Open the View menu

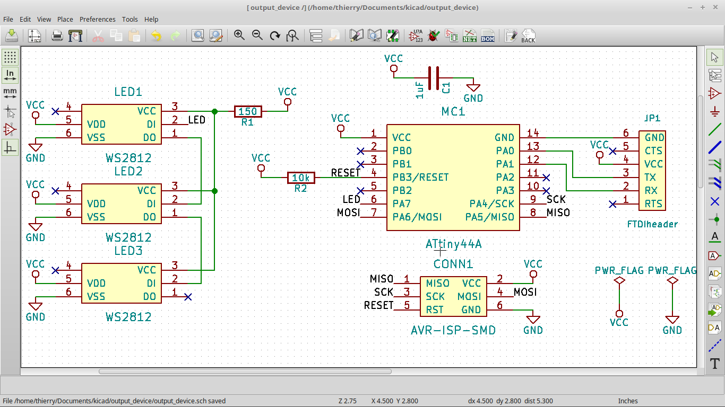coord(44,19)
